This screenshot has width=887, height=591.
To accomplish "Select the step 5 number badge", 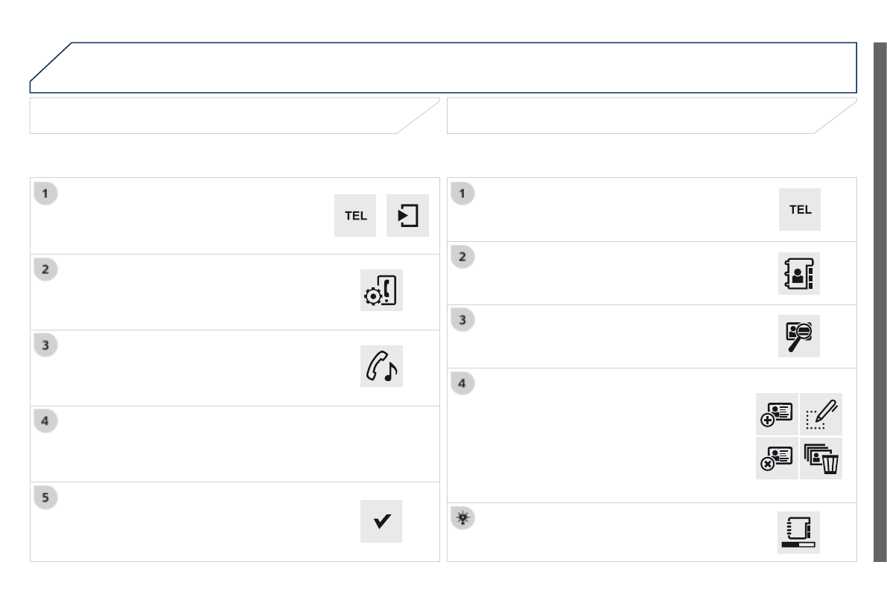I will [x=45, y=497].
